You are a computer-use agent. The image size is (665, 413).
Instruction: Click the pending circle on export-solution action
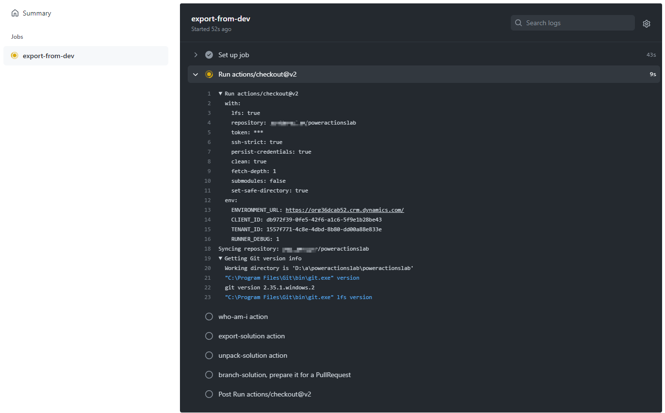point(209,336)
